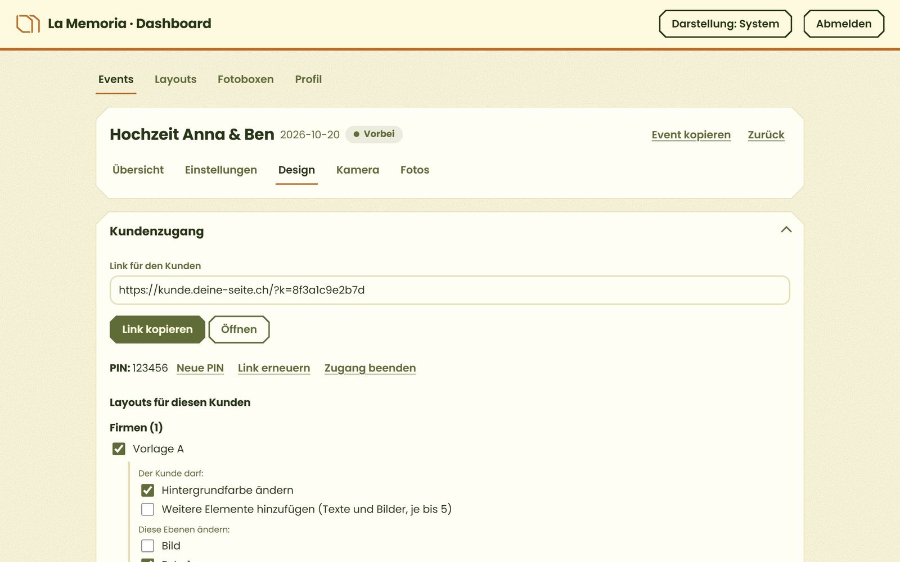Select the Design sub-tab
This screenshot has height=562, width=900.
coord(296,170)
